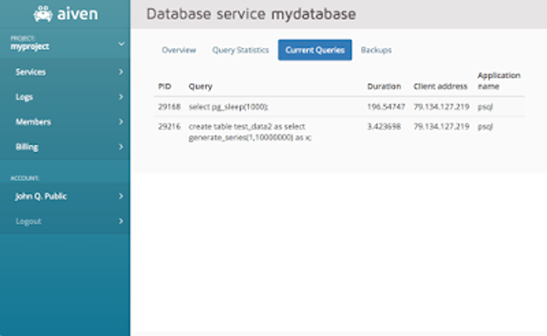Select the Current Queries tab

click(x=315, y=50)
